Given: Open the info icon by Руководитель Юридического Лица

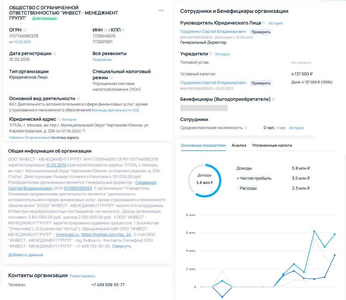Looking at the screenshot, I should [263, 23].
